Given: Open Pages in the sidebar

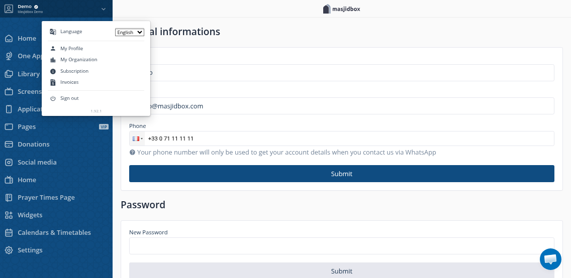Looking at the screenshot, I should (x=27, y=127).
